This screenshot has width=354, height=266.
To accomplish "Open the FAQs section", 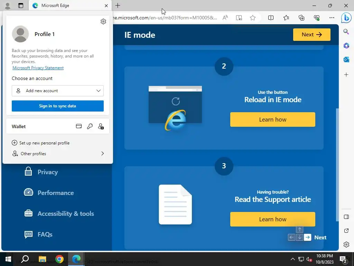I will (38, 234).
